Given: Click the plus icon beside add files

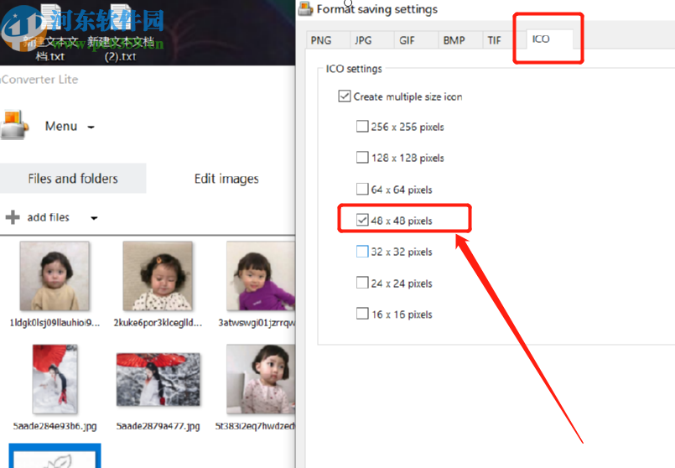Looking at the screenshot, I should (13, 217).
